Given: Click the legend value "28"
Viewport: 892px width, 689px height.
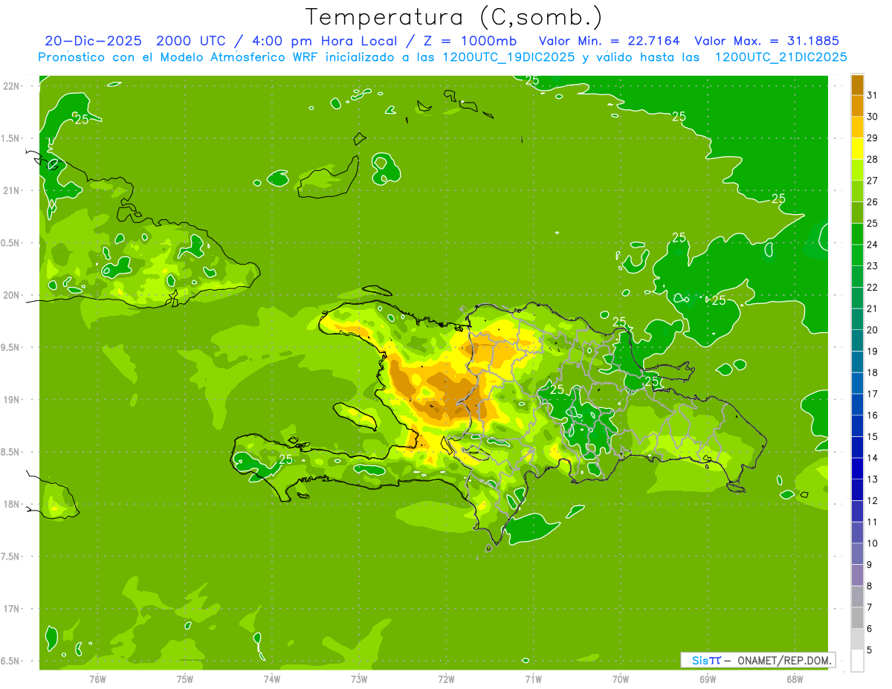Looking at the screenshot, I should pyautogui.click(x=873, y=159).
